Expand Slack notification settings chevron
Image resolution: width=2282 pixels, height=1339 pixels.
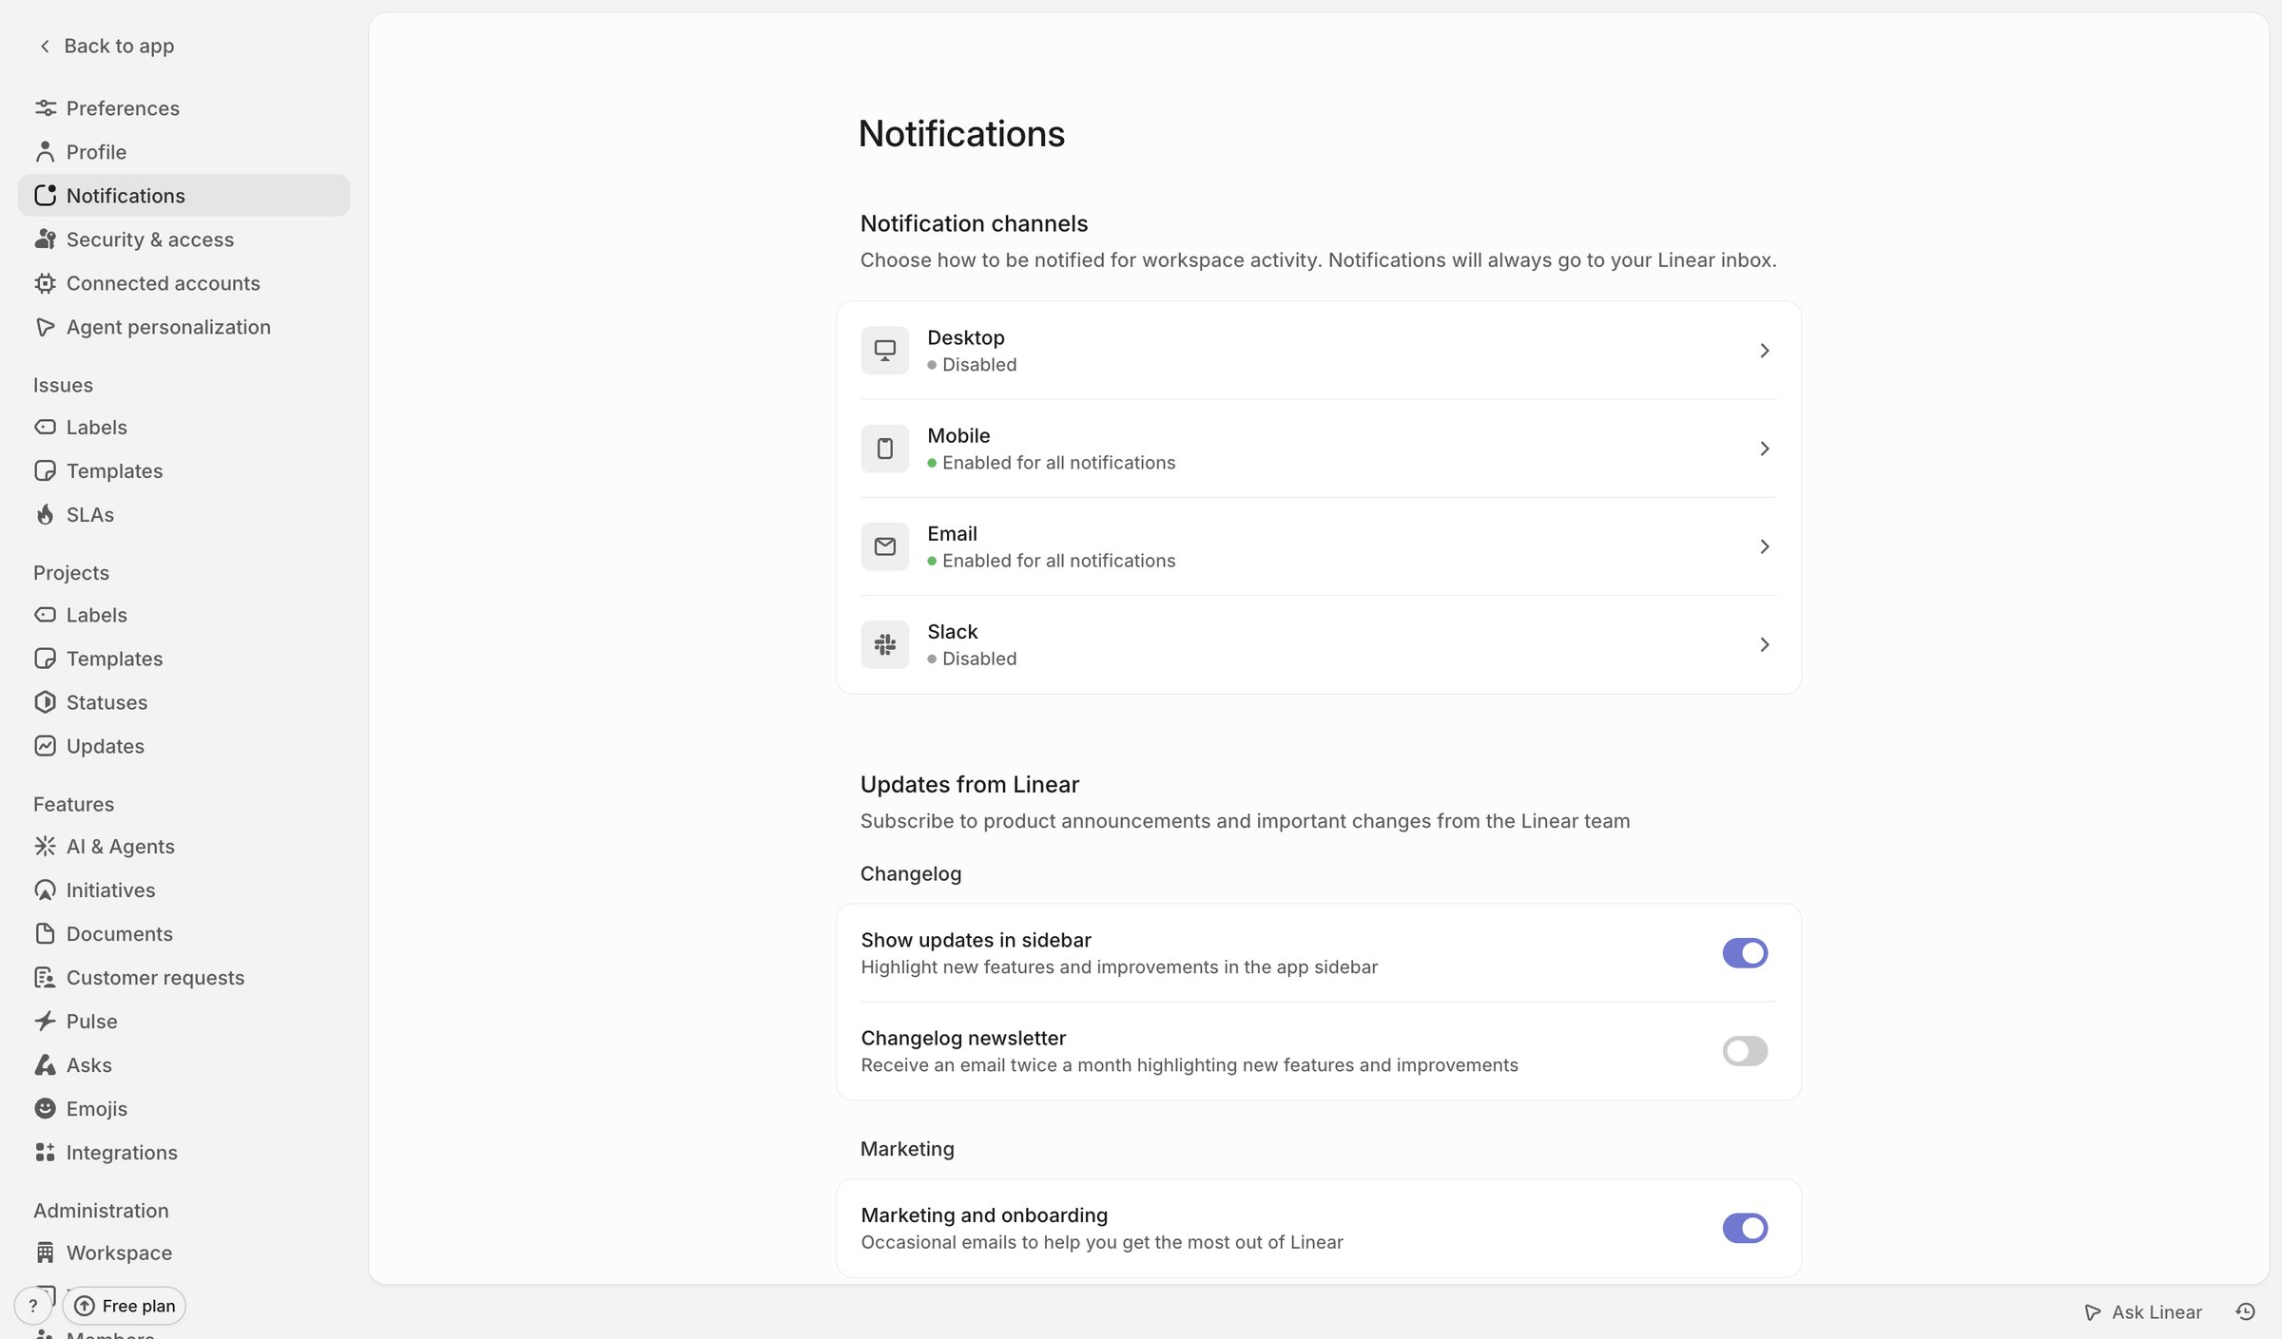coord(1764,644)
